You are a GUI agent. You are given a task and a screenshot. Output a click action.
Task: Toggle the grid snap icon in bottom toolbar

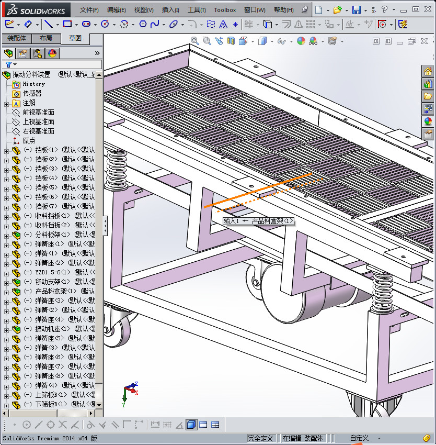pyautogui.click(x=167, y=425)
